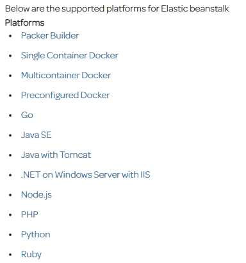Click the bullet beside Java SE
This screenshot has width=246, height=263.
(10, 135)
